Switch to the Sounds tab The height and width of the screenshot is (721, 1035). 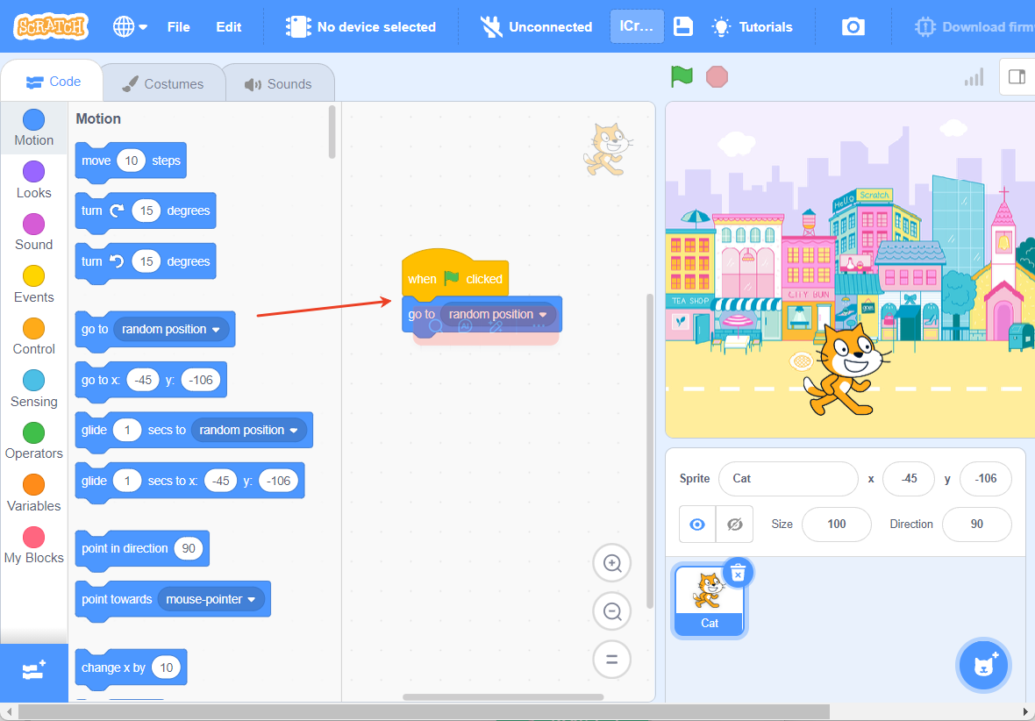[278, 84]
